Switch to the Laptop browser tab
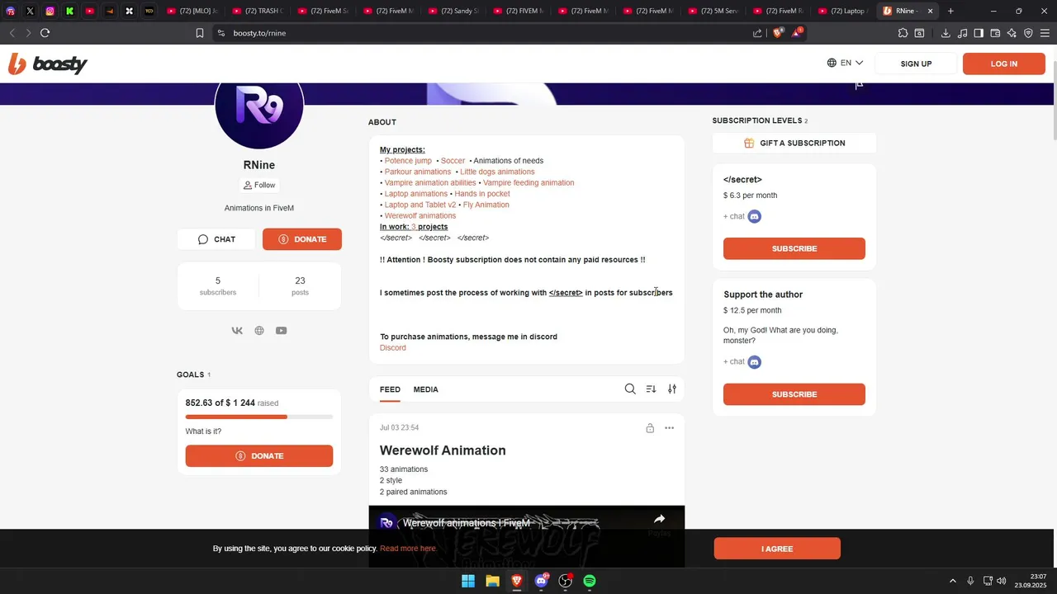 point(842,11)
